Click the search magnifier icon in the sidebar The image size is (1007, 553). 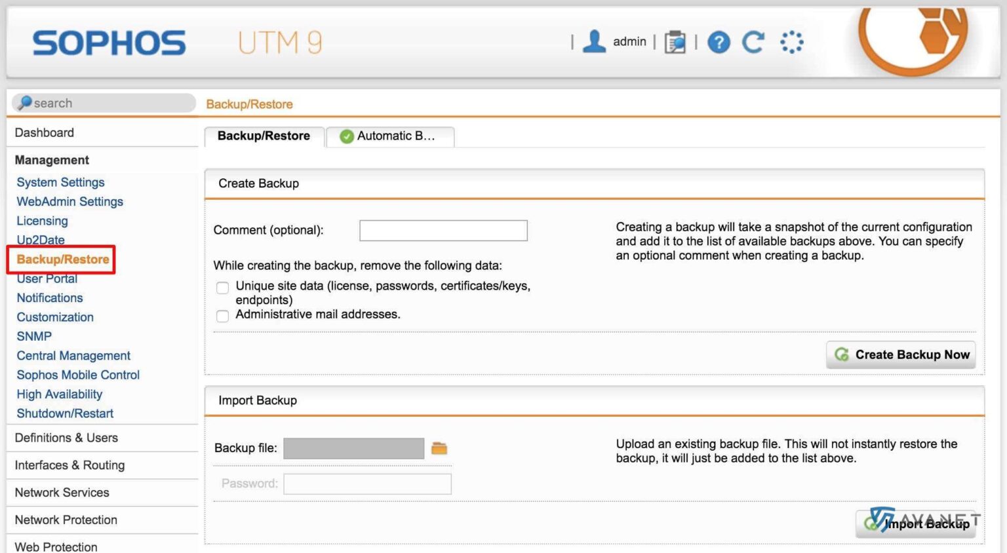pos(25,102)
